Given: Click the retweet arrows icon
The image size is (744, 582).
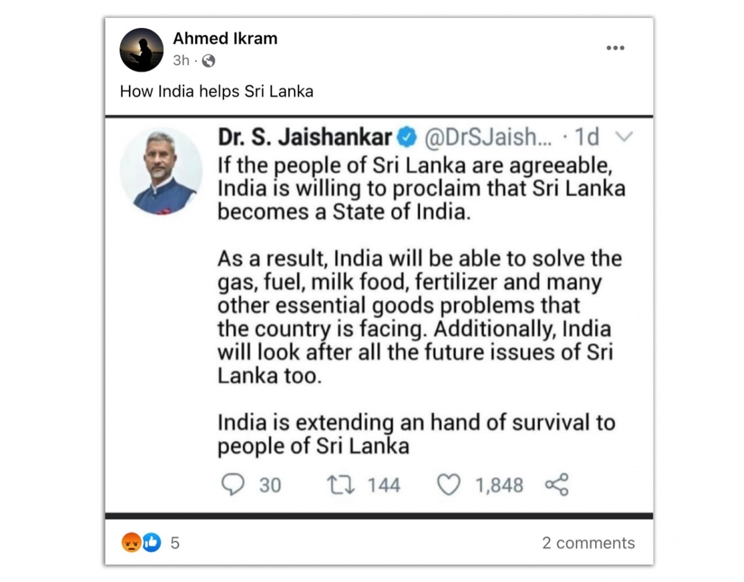Looking at the screenshot, I should pyautogui.click(x=340, y=485).
